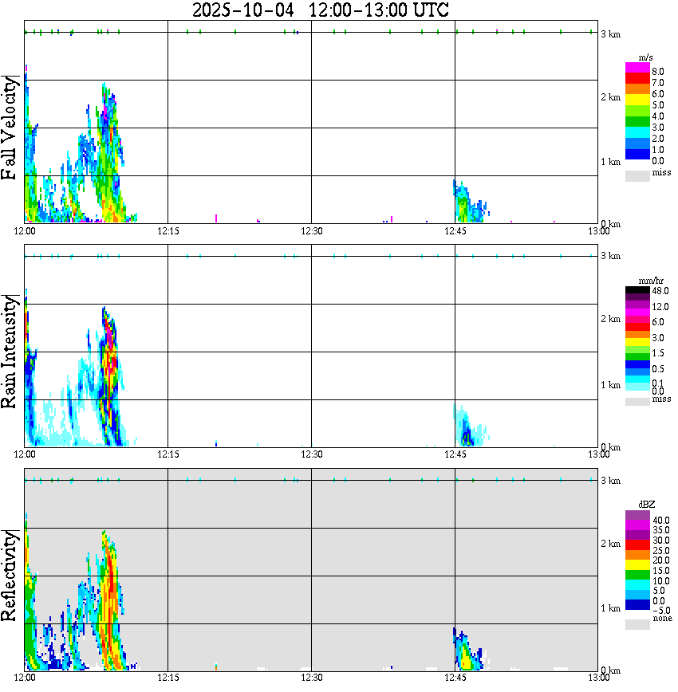Click the tall intense rain shaft in the Rain Intensity plot
This screenshot has width=678, height=692.
point(109,375)
